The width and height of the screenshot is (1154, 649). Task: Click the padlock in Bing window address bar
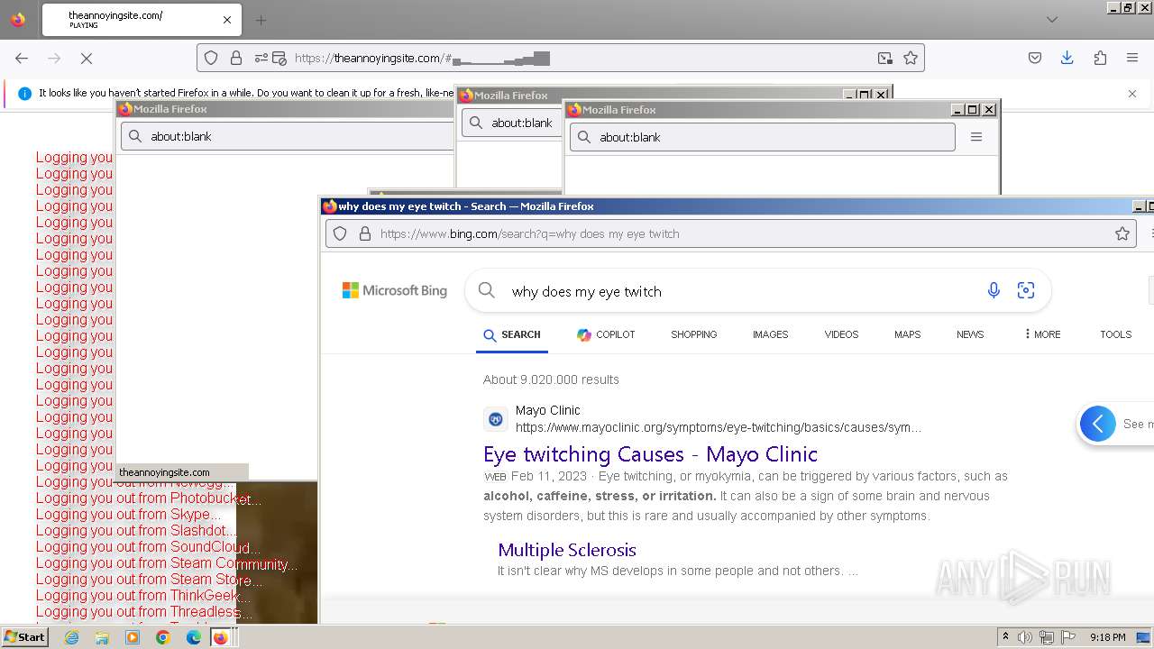[x=365, y=233]
